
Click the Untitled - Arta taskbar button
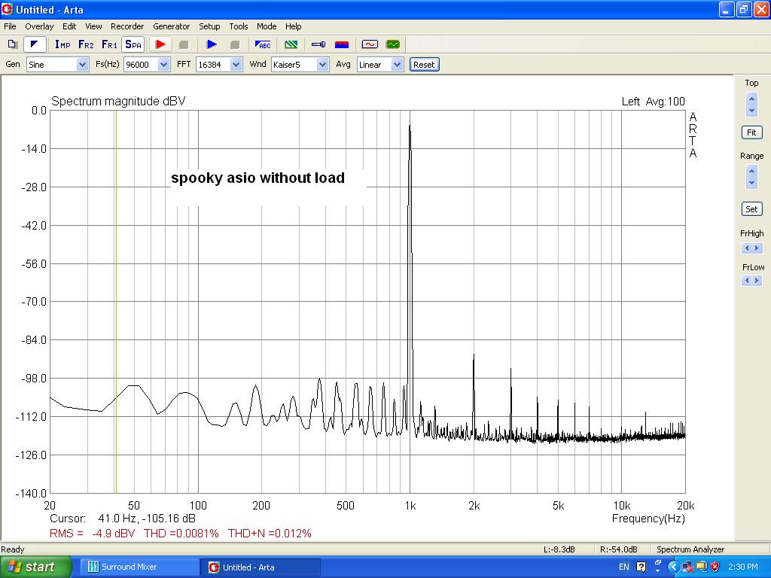tap(261, 567)
